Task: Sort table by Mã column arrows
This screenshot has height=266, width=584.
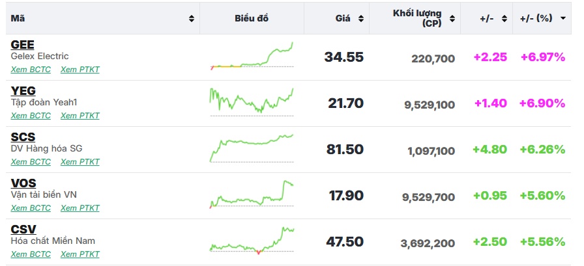Action: [x=192, y=18]
